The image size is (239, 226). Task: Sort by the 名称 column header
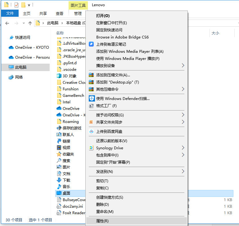[x=60, y=33]
